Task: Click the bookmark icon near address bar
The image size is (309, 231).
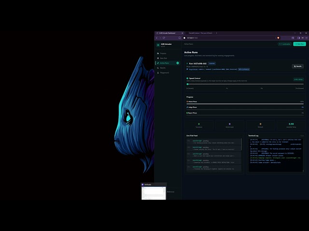Action: (180, 38)
